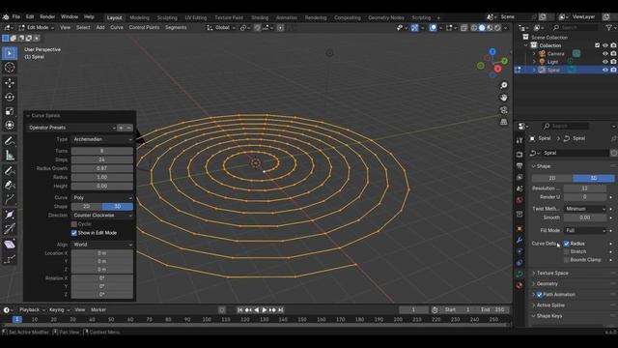Enable the Stretch checkbox

[x=567, y=251]
